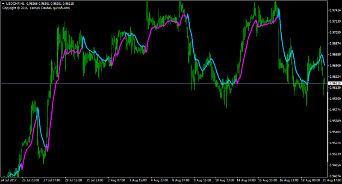Click the copyright Yannick Deubel quivofx.com text

[x=36, y=8]
